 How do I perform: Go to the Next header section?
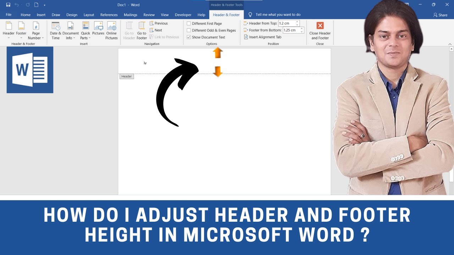(x=156, y=30)
